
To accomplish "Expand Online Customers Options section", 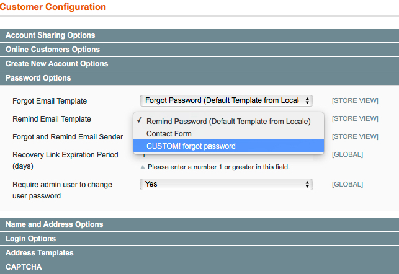I will (x=200, y=50).
